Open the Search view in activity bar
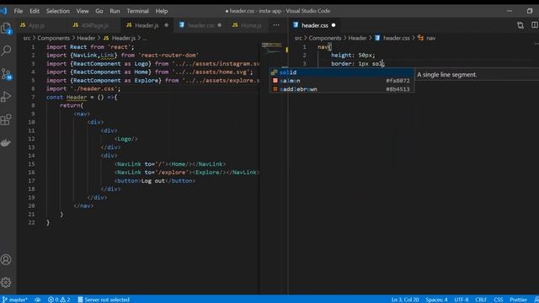The width and height of the screenshot is (539, 303). click(6, 50)
